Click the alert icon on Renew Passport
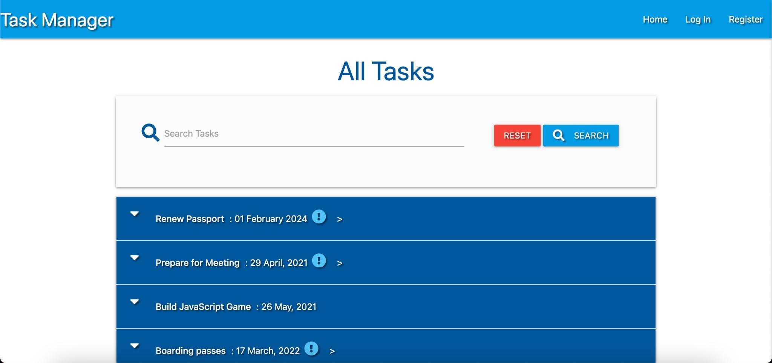This screenshot has height=363, width=772. point(319,217)
